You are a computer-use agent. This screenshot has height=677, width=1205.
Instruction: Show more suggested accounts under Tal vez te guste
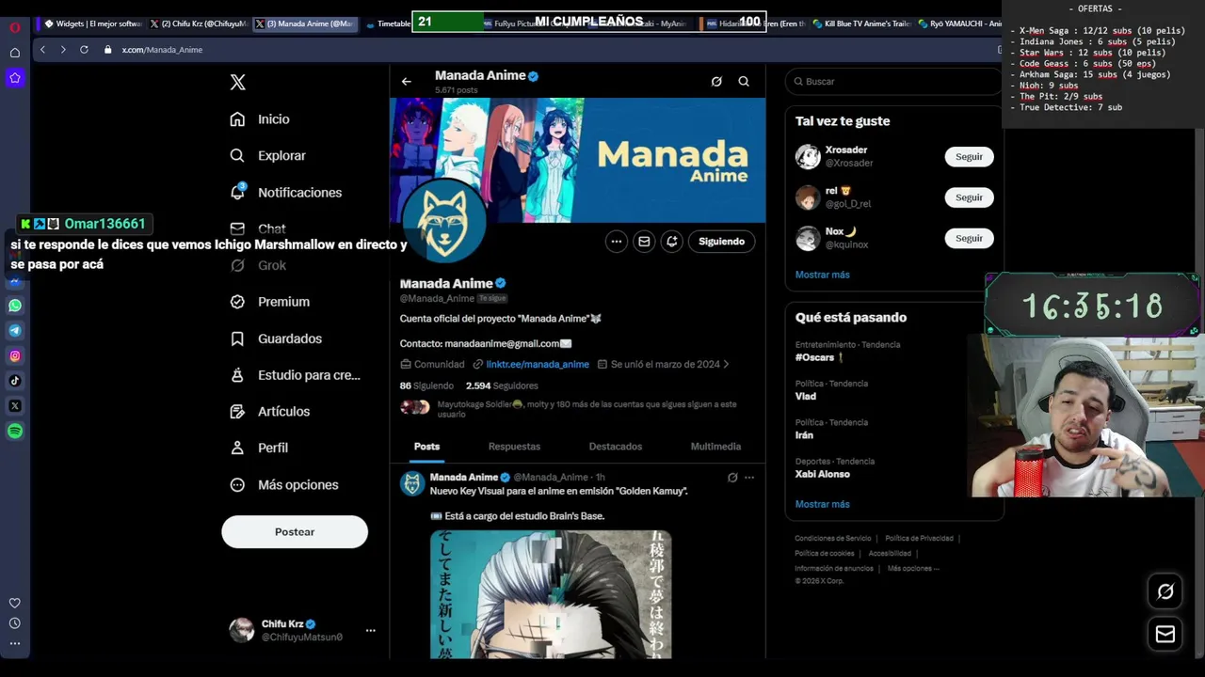click(x=822, y=275)
